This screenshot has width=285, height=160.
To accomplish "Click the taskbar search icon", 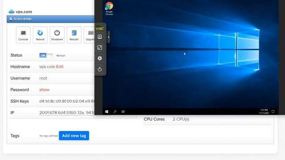I will (115, 112).
